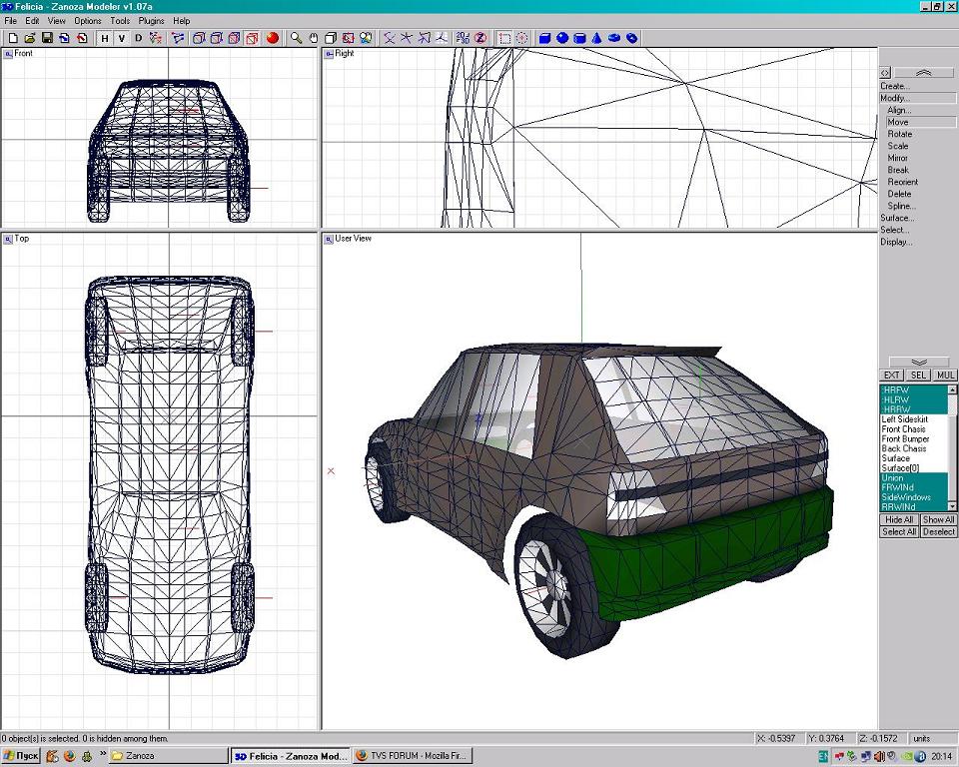
Task: Click the Rotate command
Action: 900,134
